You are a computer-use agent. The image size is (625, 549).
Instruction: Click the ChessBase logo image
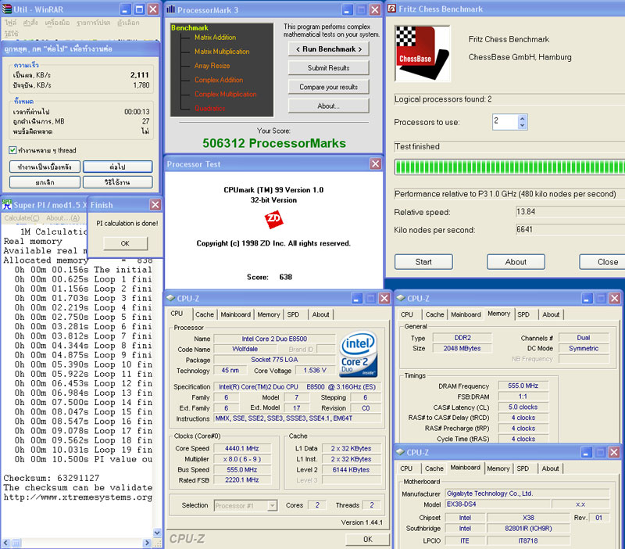pos(422,53)
